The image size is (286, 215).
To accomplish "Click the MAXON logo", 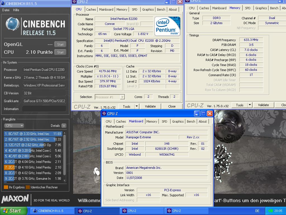I will click(15, 199).
